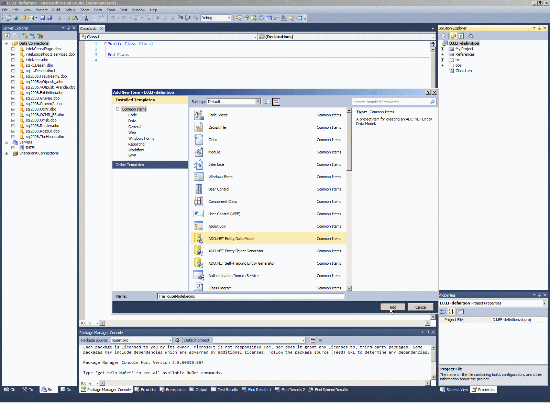Viewport: 550px width, 403px height.
Task: Select the Windows Forms template category
Action: coord(141,138)
